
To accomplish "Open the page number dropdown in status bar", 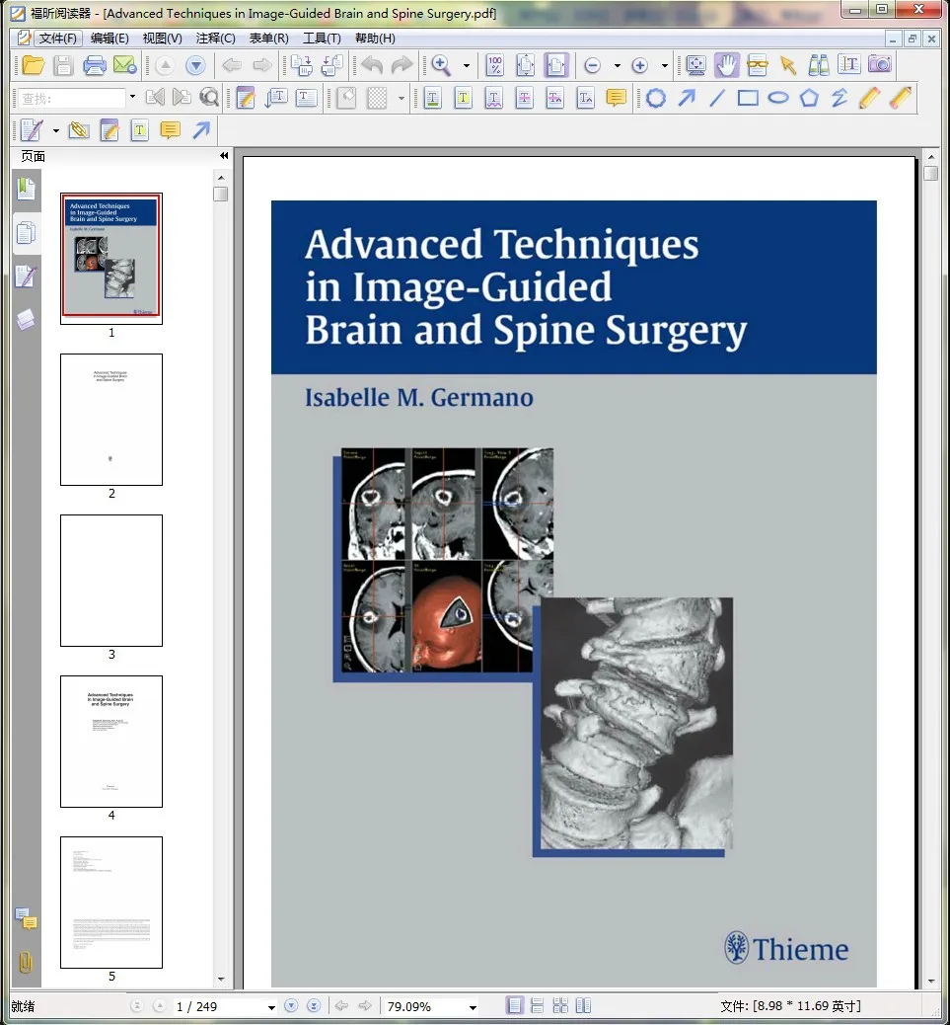I will click(271, 1007).
